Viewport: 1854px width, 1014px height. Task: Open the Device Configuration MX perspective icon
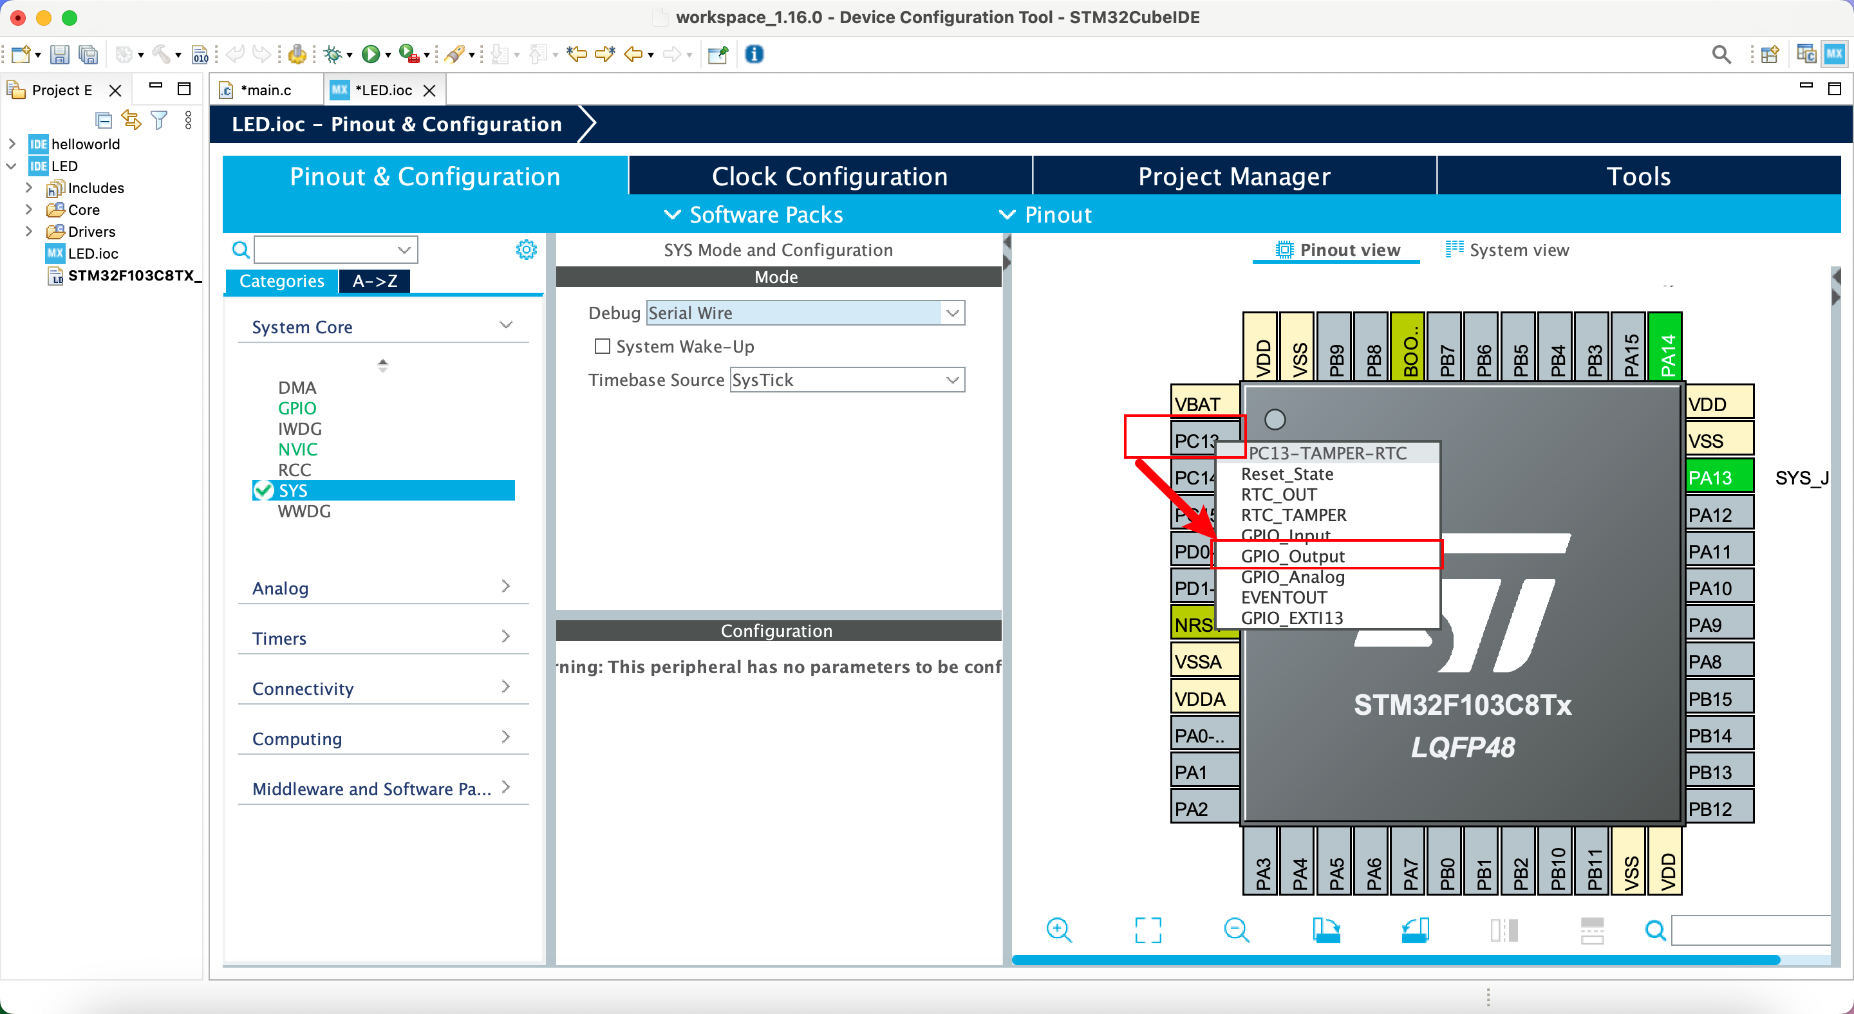click(1834, 54)
